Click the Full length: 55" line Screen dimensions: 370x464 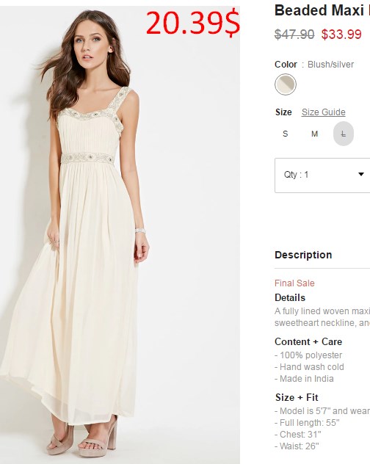(x=307, y=423)
